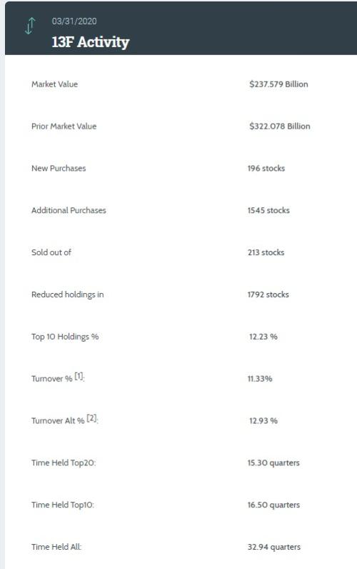Click the 03/31/2020 date label
Screen dimensions: 357x569
point(74,21)
